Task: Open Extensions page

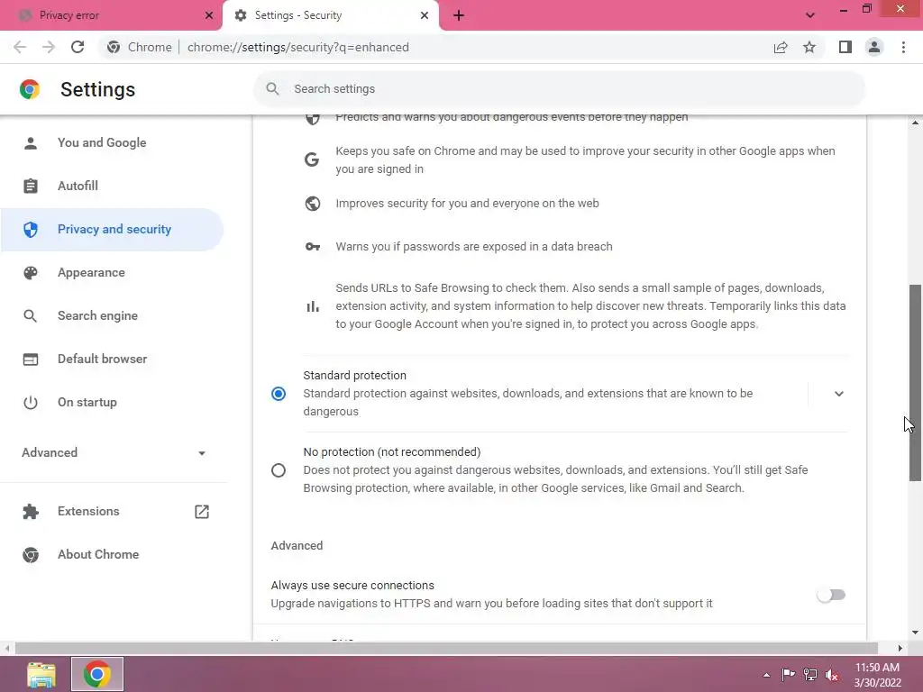Action: 112,512
